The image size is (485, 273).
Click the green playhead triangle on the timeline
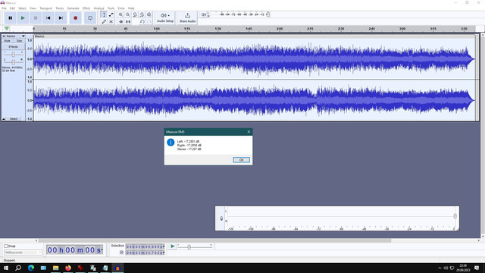click(x=7, y=29)
